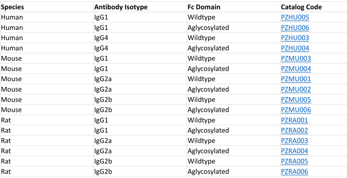347x178 pixels.
Task: Open the PZMU005 catalog link
Action: (x=296, y=100)
